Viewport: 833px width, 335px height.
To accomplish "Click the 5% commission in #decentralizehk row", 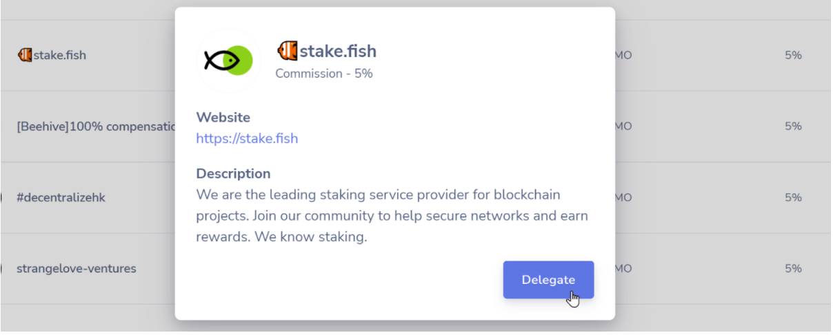I will (793, 197).
